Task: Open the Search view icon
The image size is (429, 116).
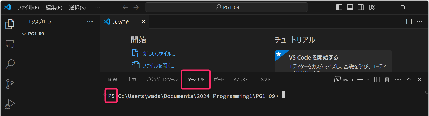Action: coord(10,64)
